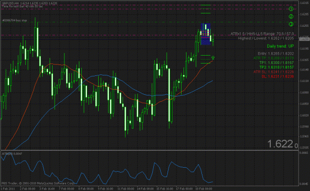This screenshot has width=310, height=191.
Task: Click the 'TP1: 1.6300 / 1.6167' label
Action: click(277, 63)
